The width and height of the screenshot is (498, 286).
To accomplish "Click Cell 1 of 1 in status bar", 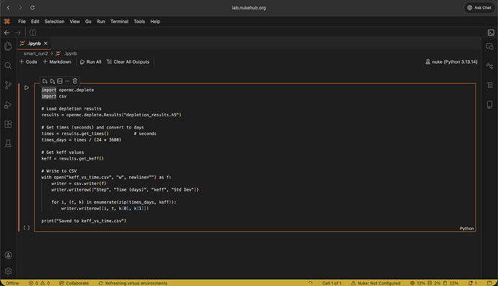I will coord(331,283).
